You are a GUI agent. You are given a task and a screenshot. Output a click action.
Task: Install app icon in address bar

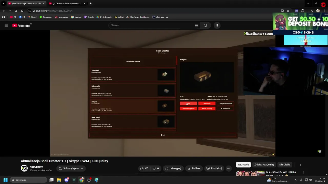tap(282, 11)
